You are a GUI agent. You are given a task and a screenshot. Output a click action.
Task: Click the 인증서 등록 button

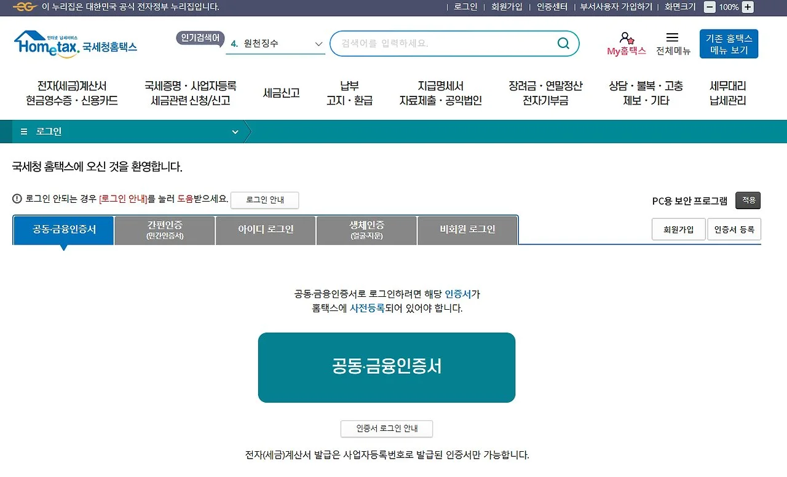(734, 229)
